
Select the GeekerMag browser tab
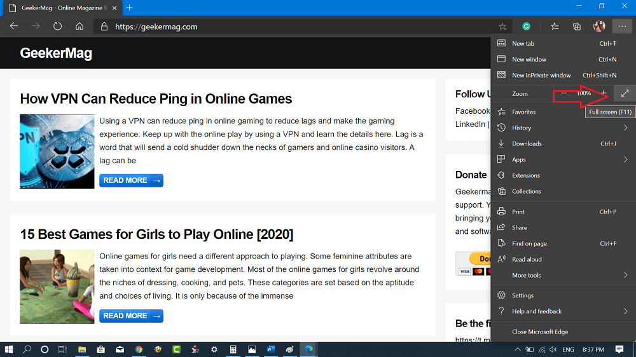(61, 8)
